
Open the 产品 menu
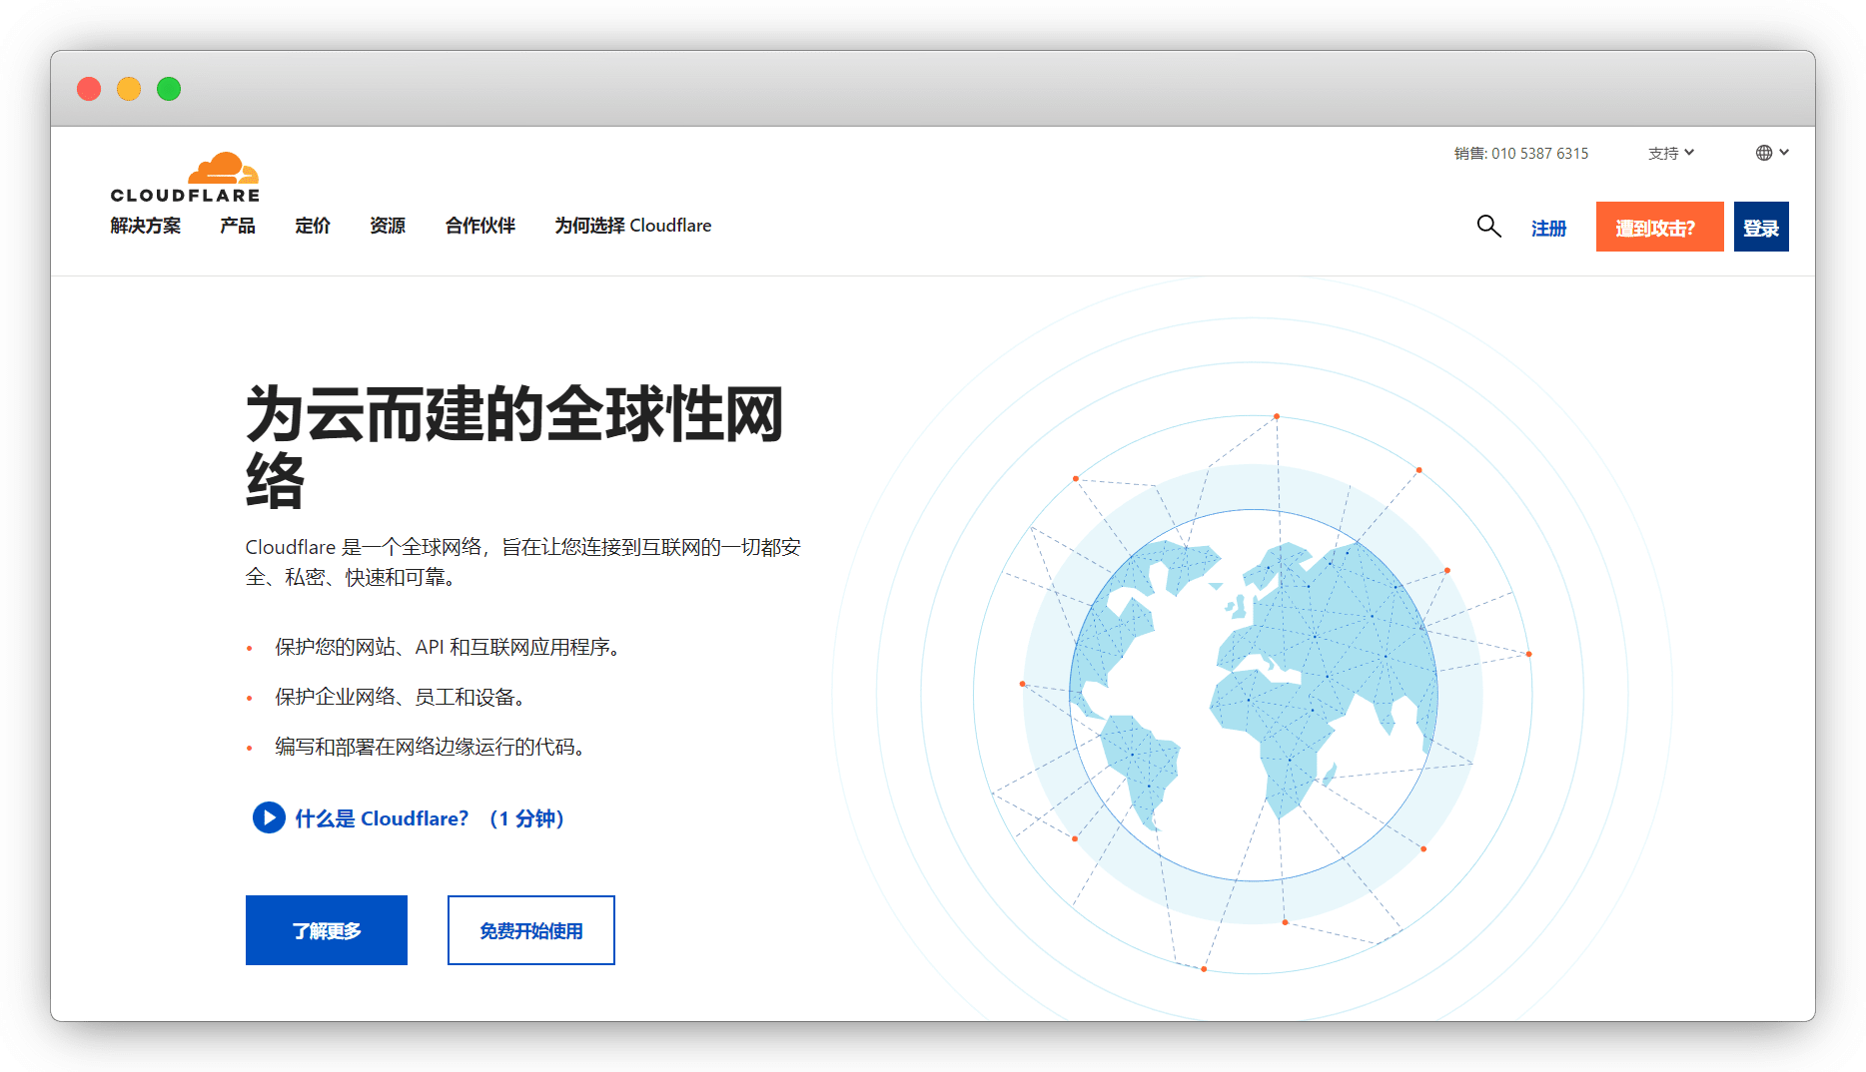click(x=238, y=226)
